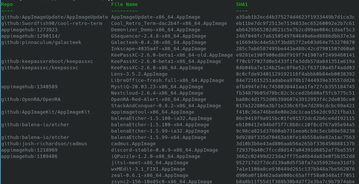Click LibreOffice-fresh.full-x86_64.AppImage entry

[168, 80]
